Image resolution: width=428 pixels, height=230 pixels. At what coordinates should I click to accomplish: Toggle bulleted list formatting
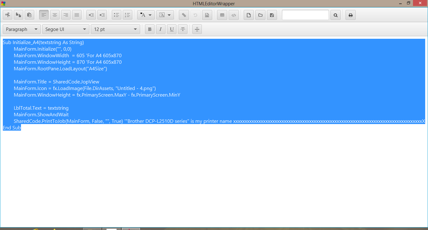[x=117, y=15]
